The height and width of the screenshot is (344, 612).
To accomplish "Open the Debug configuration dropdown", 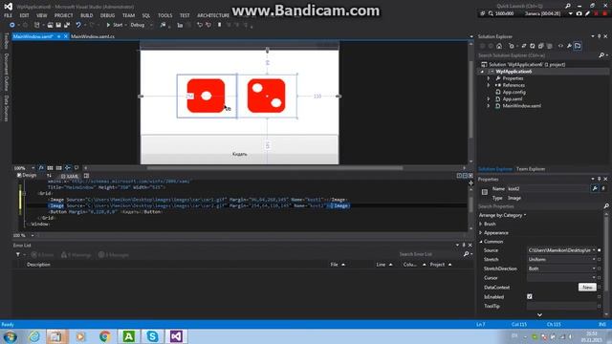I will 142,25.
